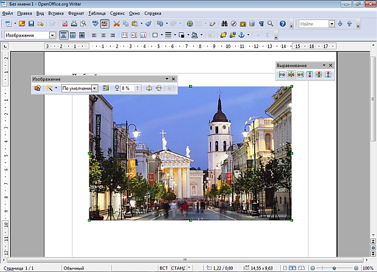Click the Cut scissors icon
377x272 pixels.
click(116, 24)
